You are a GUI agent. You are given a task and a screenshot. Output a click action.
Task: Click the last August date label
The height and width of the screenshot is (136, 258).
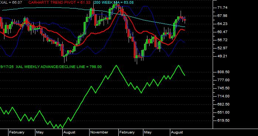[177, 132]
